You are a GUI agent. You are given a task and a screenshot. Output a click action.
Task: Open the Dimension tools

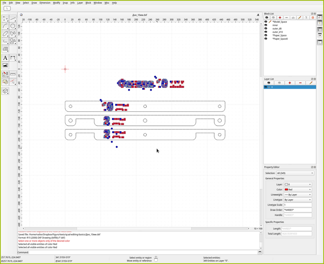coord(13,58)
